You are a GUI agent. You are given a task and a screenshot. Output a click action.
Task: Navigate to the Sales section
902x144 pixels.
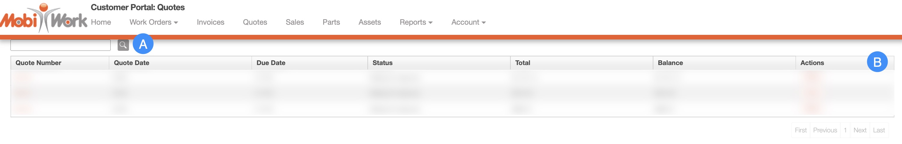(x=294, y=22)
